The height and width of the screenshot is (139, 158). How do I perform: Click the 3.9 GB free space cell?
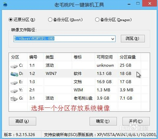103,98
